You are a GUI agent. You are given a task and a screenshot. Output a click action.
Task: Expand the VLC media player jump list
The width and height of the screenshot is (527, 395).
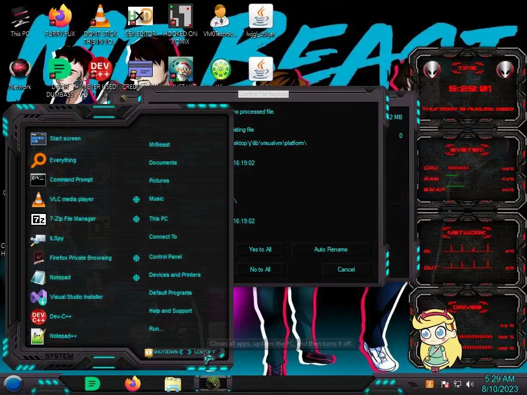point(136,200)
